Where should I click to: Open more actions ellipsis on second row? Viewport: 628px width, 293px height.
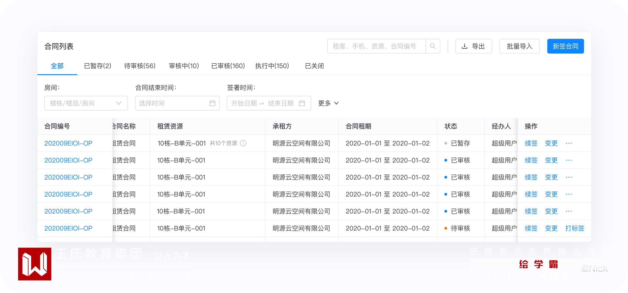point(569,160)
